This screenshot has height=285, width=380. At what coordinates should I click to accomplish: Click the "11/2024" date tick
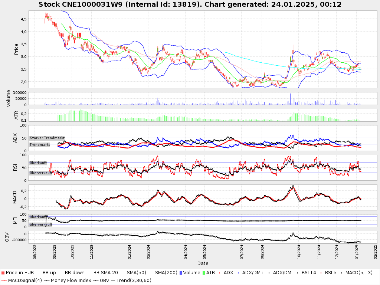319,252
